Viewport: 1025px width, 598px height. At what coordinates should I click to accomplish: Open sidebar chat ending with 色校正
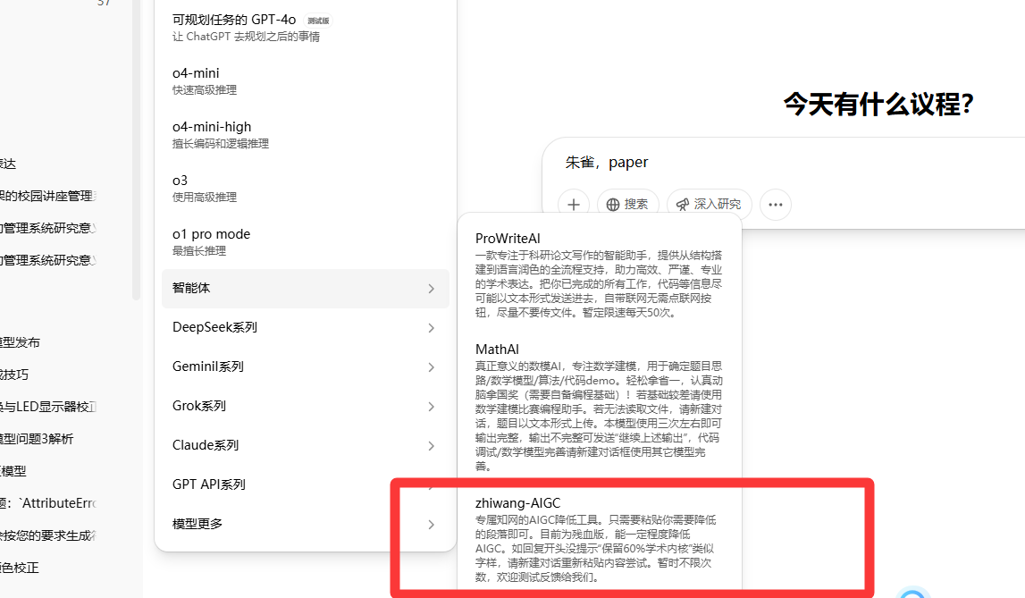(20, 568)
